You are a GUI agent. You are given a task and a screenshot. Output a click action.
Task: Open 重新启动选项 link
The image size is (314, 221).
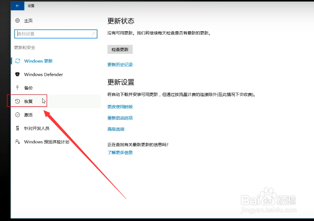(120, 118)
